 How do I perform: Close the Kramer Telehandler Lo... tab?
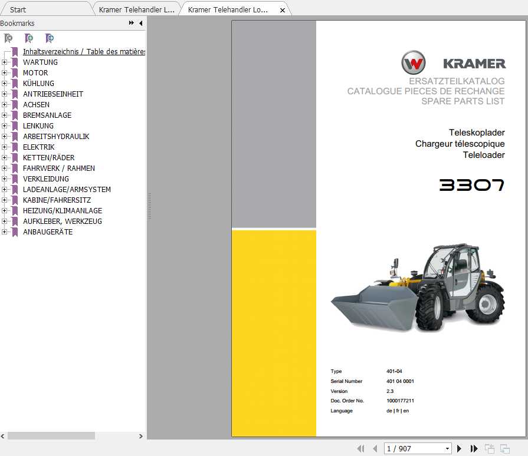click(283, 11)
